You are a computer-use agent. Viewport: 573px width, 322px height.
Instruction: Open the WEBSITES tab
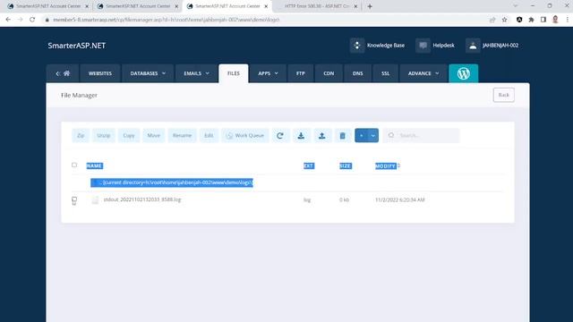pos(100,73)
